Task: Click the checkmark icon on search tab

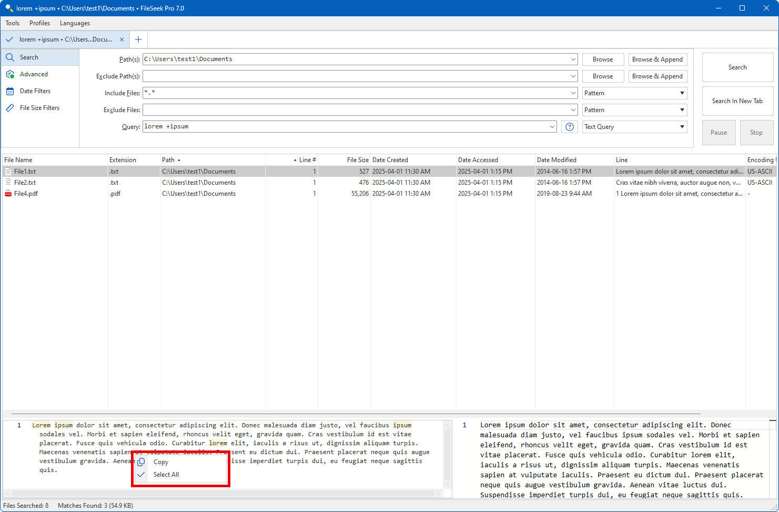Action: point(9,39)
